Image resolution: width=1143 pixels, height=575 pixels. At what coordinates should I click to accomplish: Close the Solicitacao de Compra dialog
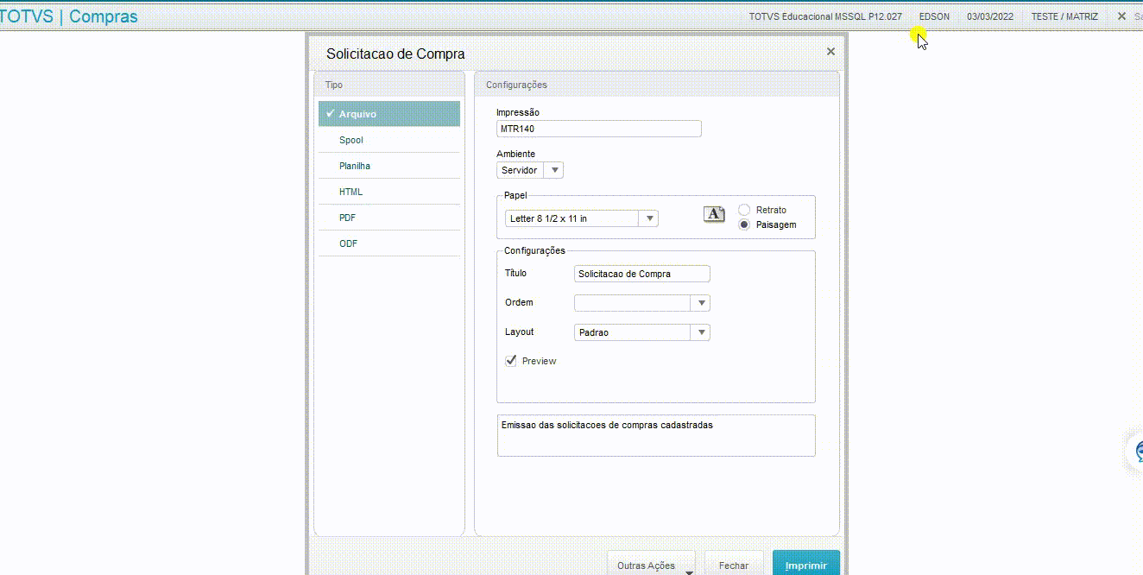(x=830, y=52)
